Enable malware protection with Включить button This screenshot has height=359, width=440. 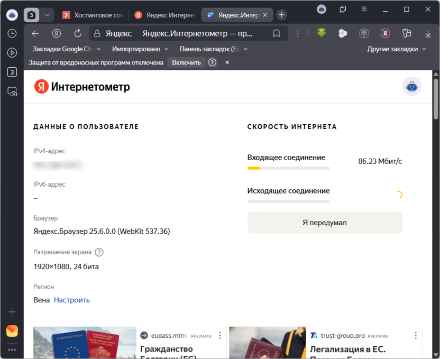click(186, 62)
